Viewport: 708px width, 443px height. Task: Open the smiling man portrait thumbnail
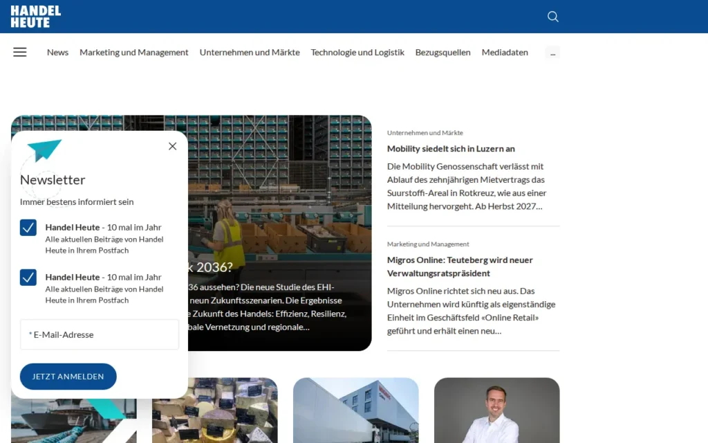496,410
